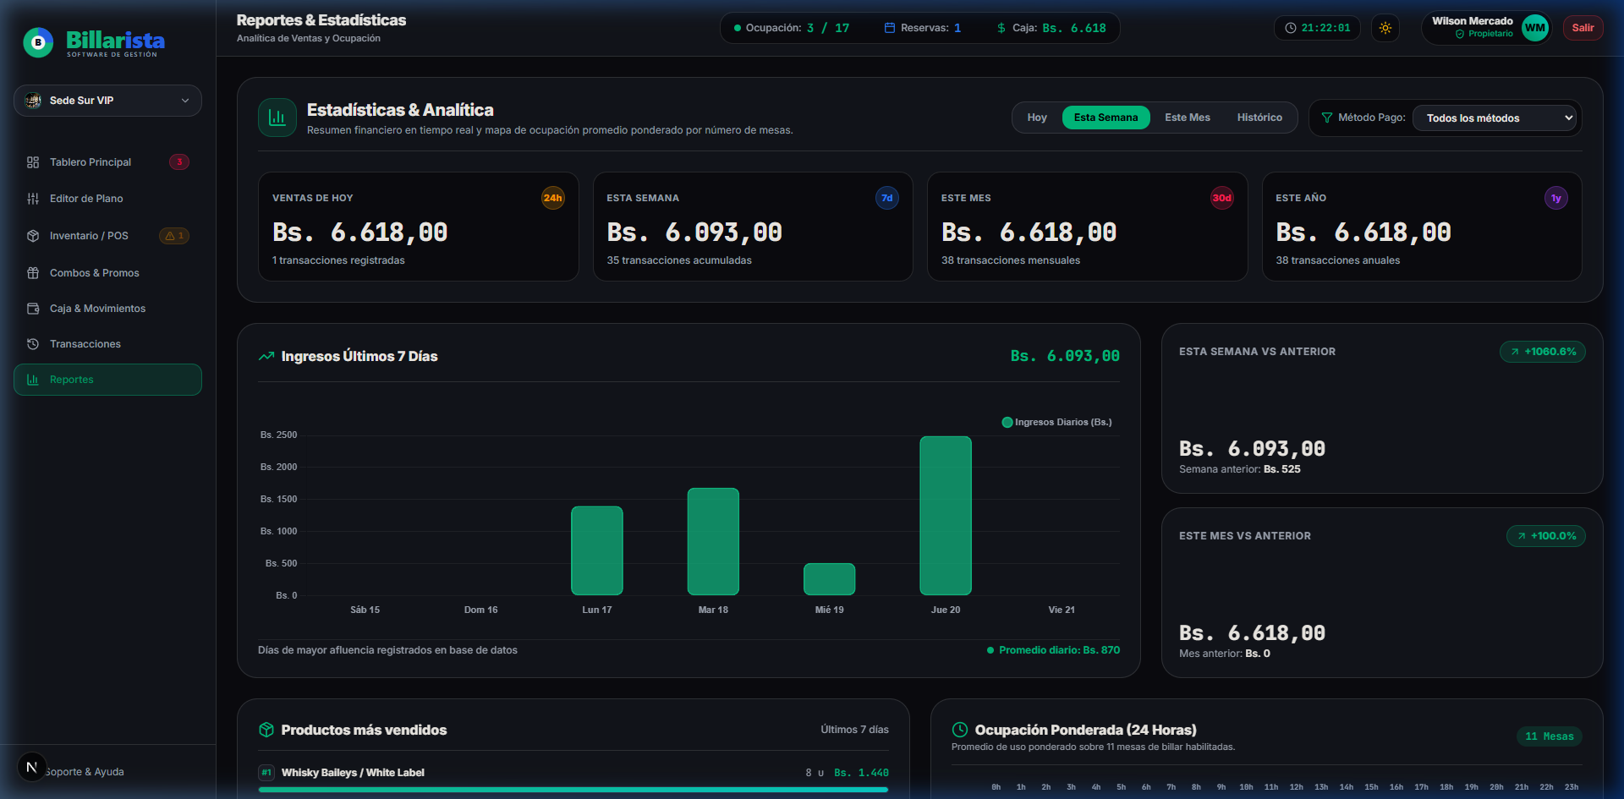
Task: Select the Esta Semana tab
Action: [1106, 118]
